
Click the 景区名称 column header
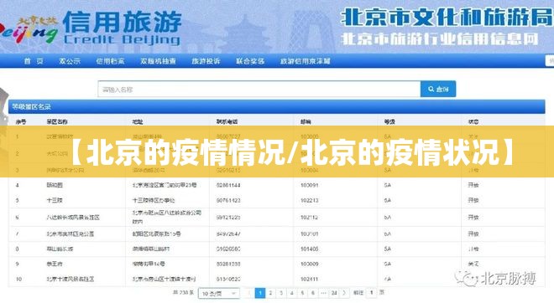point(57,122)
